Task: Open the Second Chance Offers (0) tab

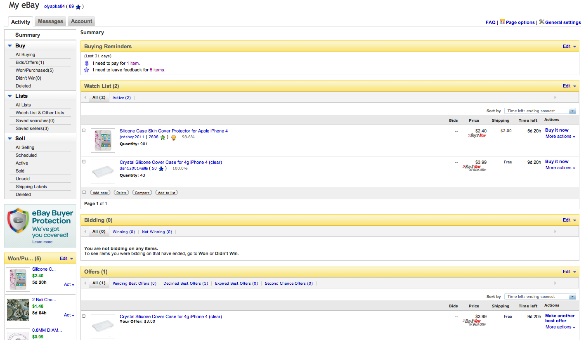Action: pyautogui.click(x=289, y=283)
